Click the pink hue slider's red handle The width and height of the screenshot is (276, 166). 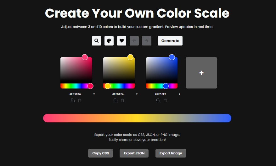point(90,86)
